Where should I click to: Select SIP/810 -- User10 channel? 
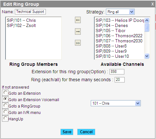tap(120, 56)
